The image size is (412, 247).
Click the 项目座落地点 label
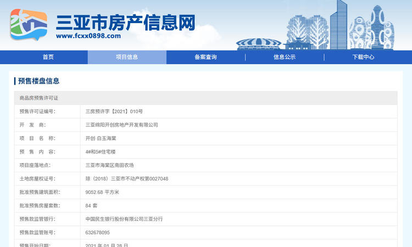[35, 165]
